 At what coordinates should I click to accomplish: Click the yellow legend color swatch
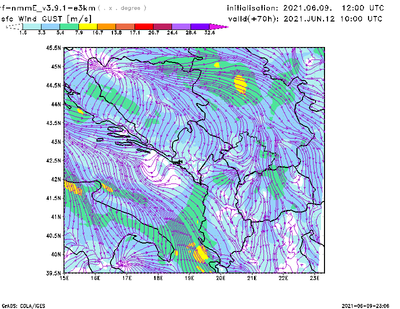point(88,26)
